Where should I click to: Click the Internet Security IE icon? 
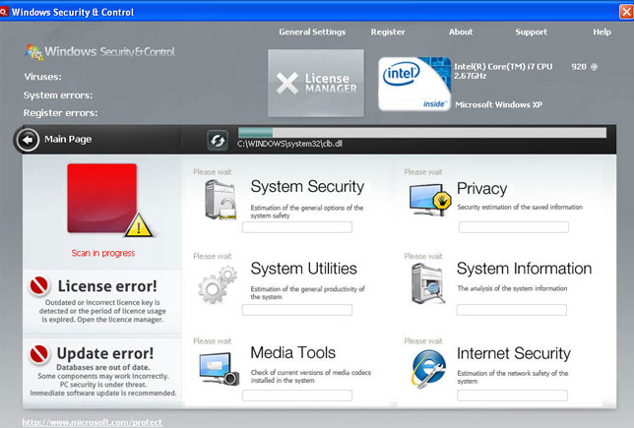coord(428,369)
